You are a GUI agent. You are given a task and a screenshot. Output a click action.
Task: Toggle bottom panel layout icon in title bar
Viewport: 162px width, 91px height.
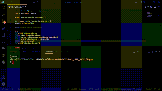pyautogui.click(x=136, y=2)
